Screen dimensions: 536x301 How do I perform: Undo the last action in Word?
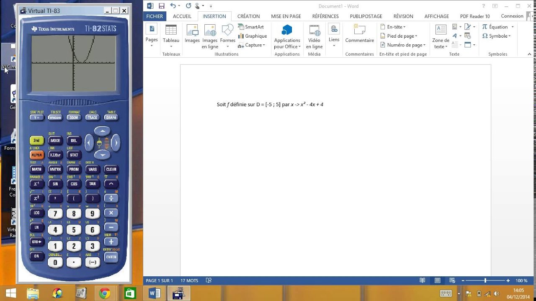coord(173,6)
